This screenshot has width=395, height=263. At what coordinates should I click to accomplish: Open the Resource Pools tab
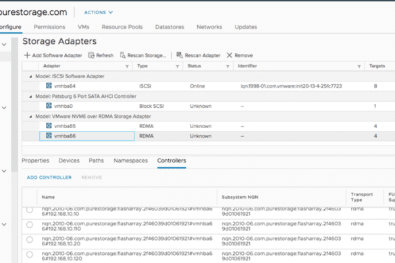122,27
